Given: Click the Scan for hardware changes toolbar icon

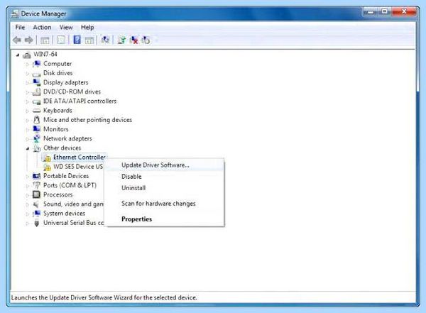Looking at the screenshot, I should [x=105, y=40].
